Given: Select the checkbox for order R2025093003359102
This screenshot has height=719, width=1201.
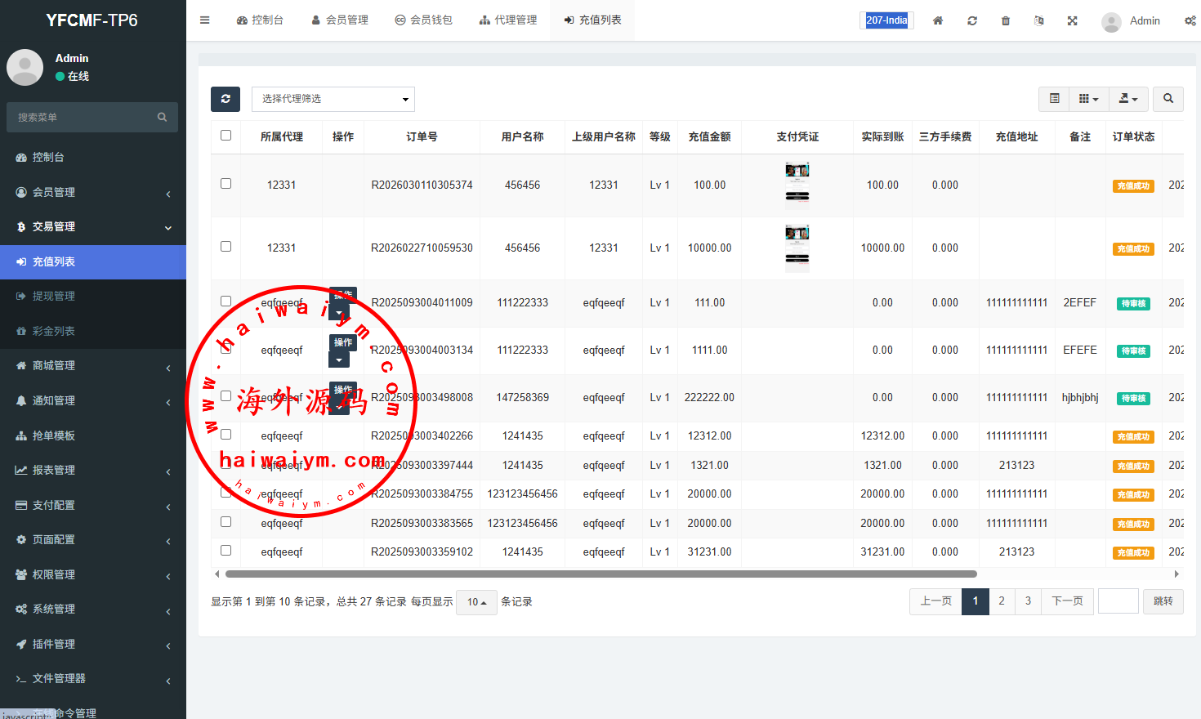Looking at the screenshot, I should click(x=226, y=551).
